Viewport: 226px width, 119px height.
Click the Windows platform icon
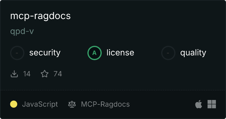[212, 104]
